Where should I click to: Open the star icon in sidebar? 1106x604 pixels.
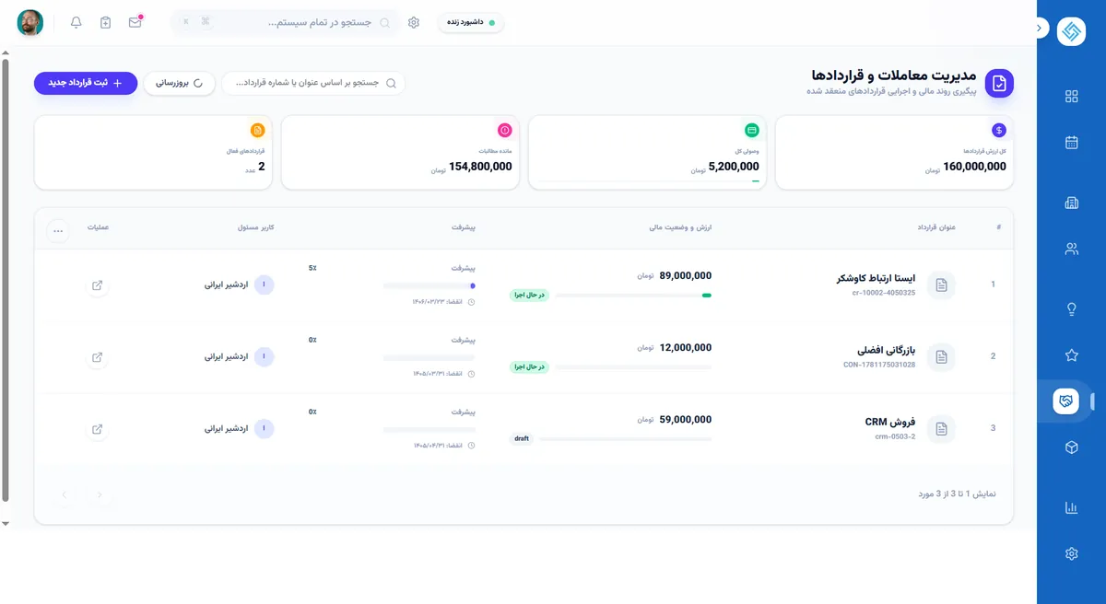[1071, 355]
